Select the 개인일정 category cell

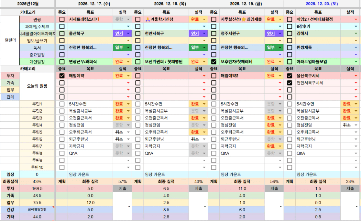click(x=37, y=62)
